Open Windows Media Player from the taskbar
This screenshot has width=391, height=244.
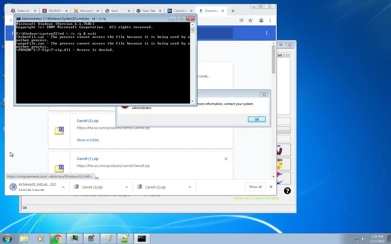(x=40, y=239)
